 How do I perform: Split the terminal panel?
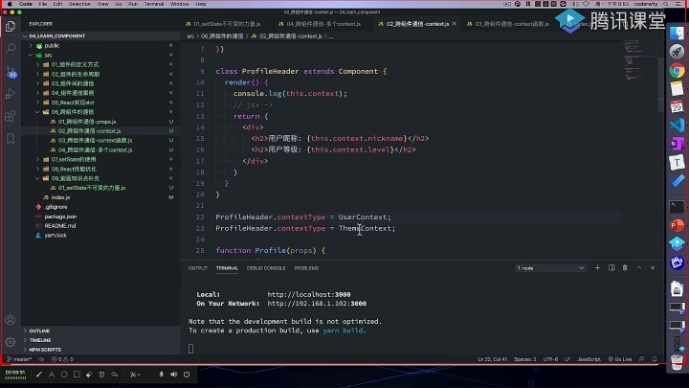[611, 268]
